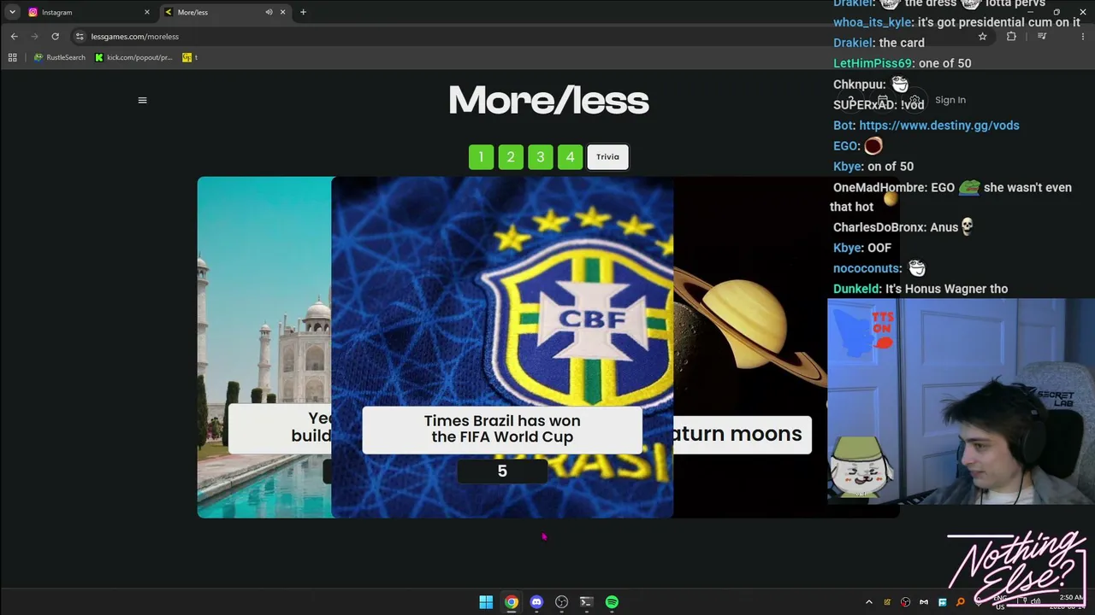Click the chat username 'OneMadHombre'

(879, 187)
